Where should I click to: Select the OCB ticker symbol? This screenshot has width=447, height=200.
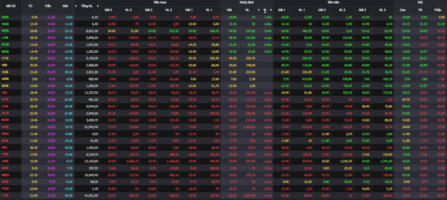tap(5, 45)
